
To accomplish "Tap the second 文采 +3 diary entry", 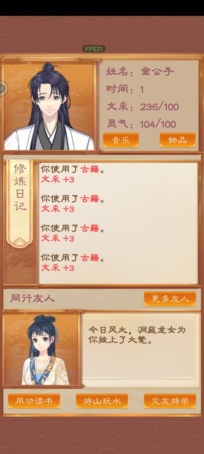I will (58, 209).
